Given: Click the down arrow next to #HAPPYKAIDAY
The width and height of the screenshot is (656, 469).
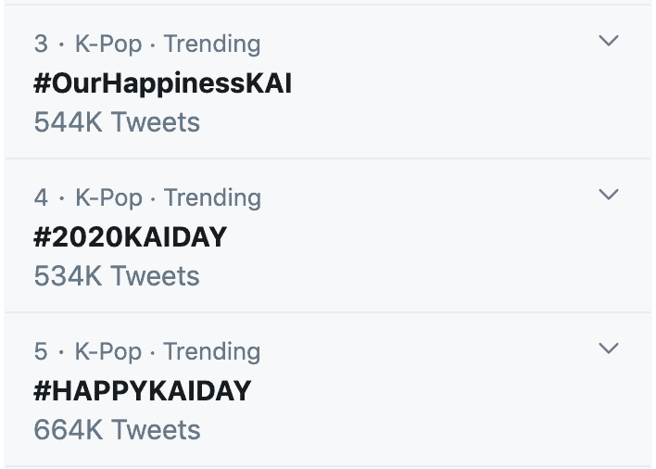Looking at the screenshot, I should click(608, 349).
